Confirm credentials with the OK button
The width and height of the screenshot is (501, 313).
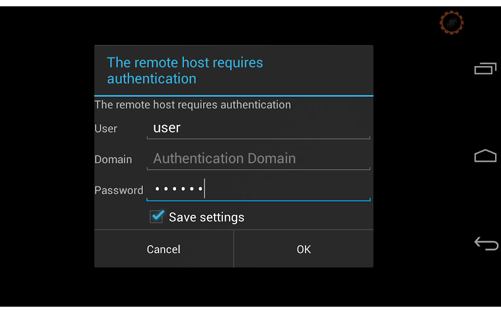(x=303, y=249)
